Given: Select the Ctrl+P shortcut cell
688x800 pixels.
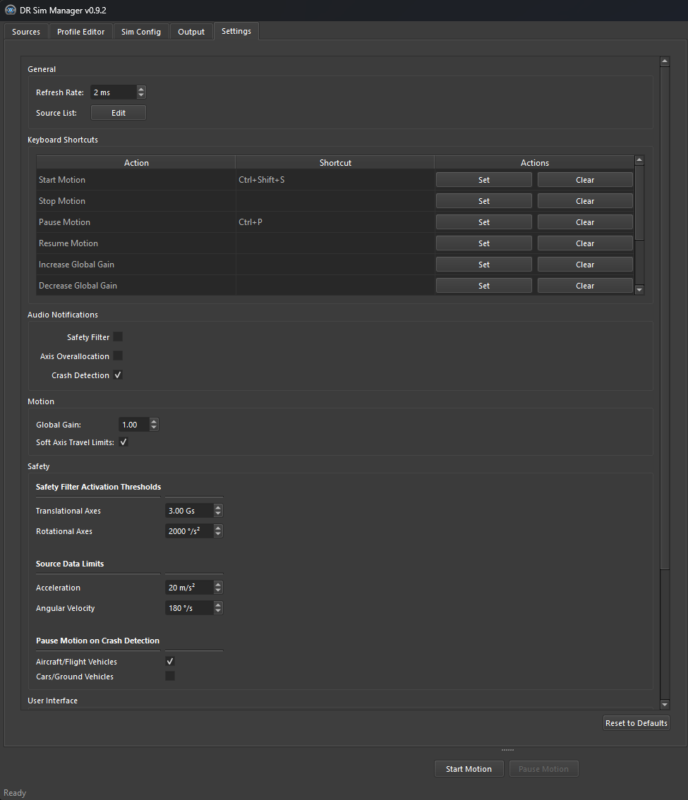Looking at the screenshot, I should (335, 222).
